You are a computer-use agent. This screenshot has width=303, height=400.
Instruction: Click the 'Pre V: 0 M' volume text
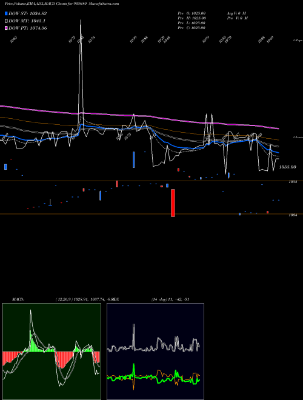click(237, 18)
